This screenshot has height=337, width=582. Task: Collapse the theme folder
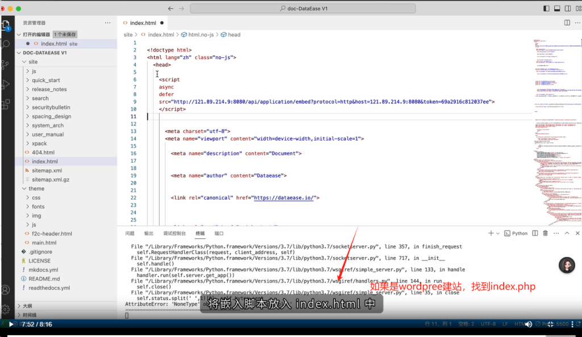tap(24, 188)
